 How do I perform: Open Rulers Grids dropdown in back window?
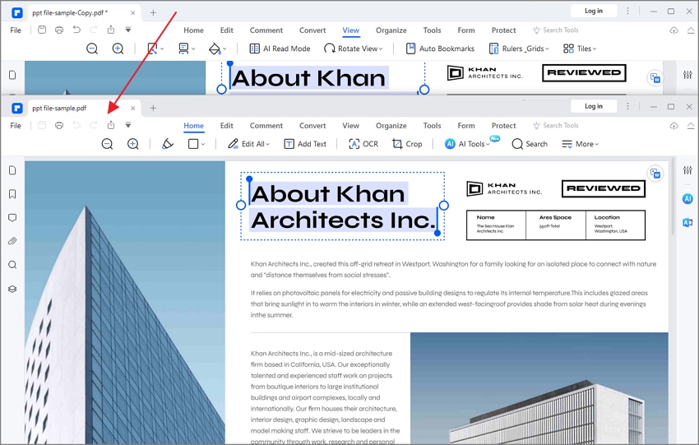[x=519, y=49]
